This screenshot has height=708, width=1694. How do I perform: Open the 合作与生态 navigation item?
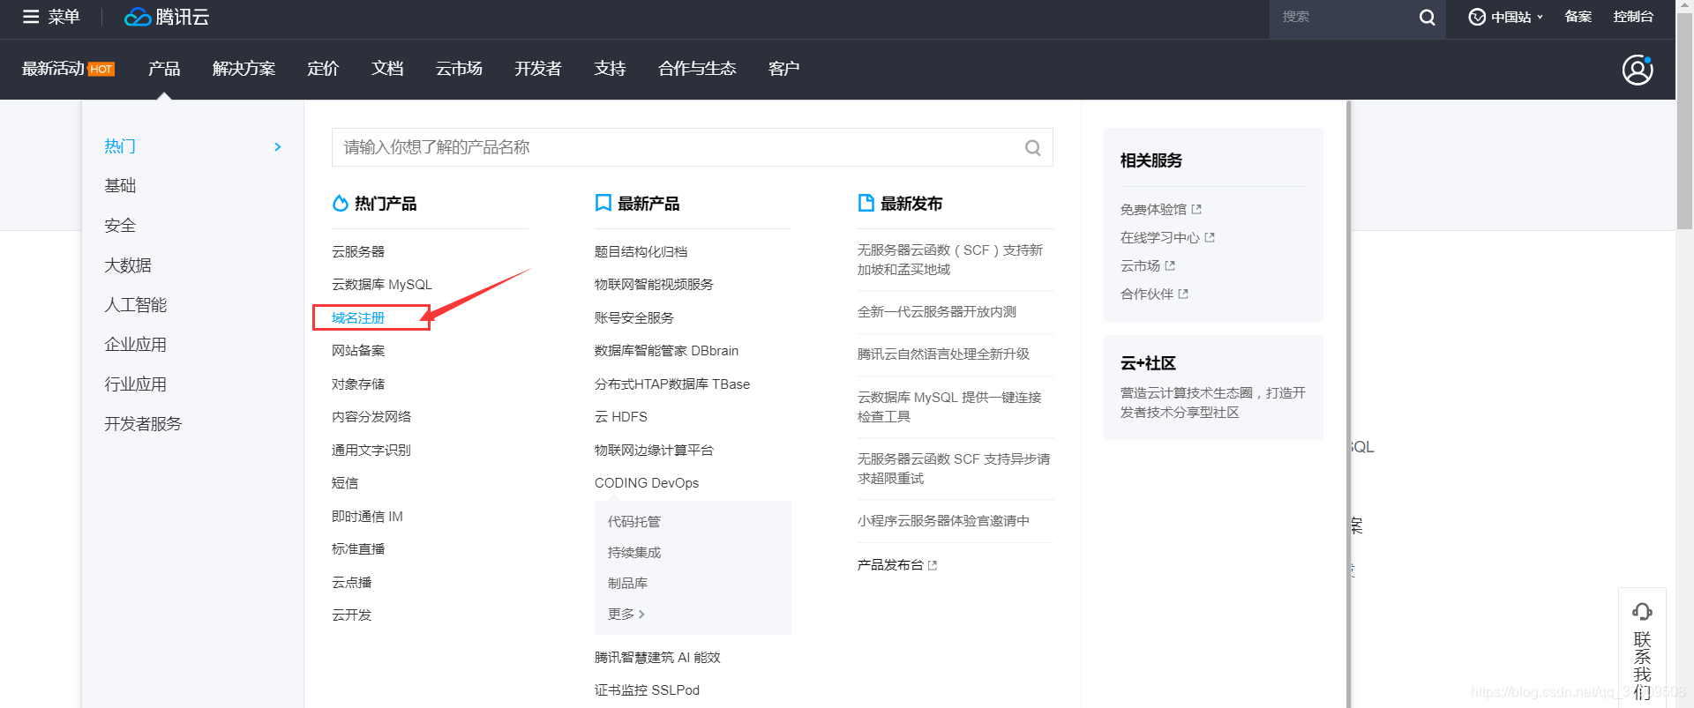click(697, 69)
